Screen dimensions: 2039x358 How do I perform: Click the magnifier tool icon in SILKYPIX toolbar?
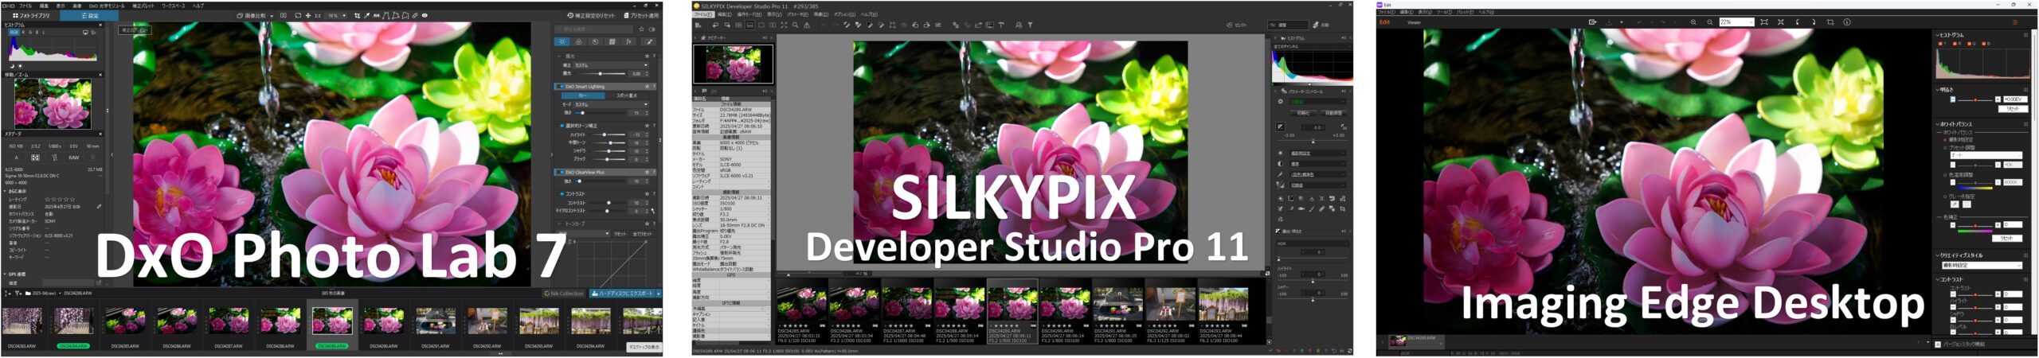(x=795, y=25)
